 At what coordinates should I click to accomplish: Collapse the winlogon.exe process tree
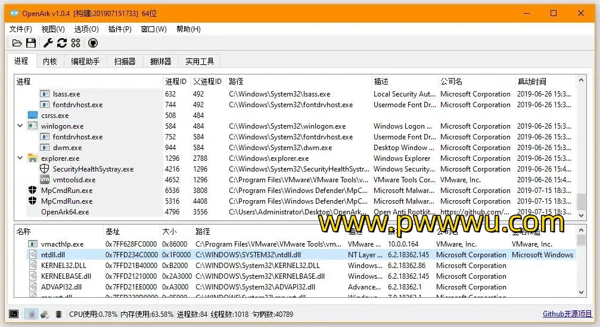coord(20,126)
